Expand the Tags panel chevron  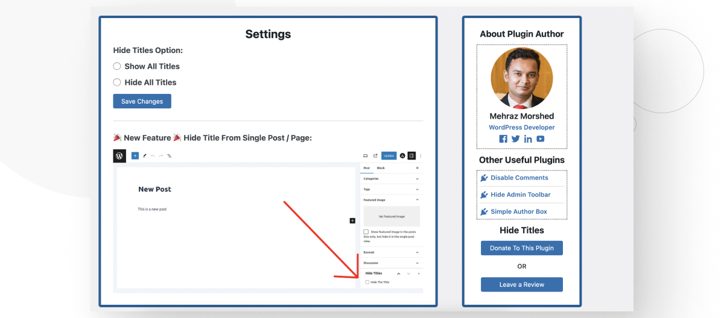417,189
